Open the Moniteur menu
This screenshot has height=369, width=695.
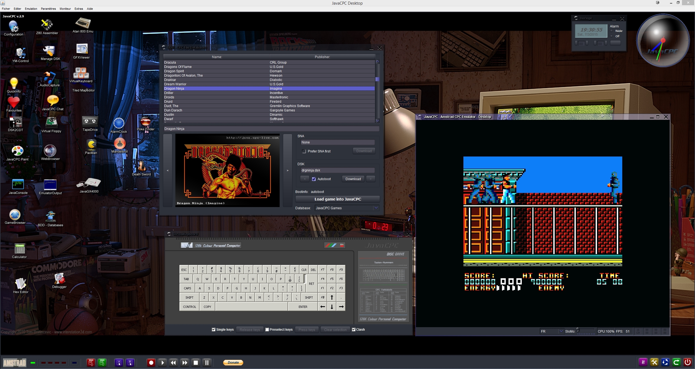[65, 9]
